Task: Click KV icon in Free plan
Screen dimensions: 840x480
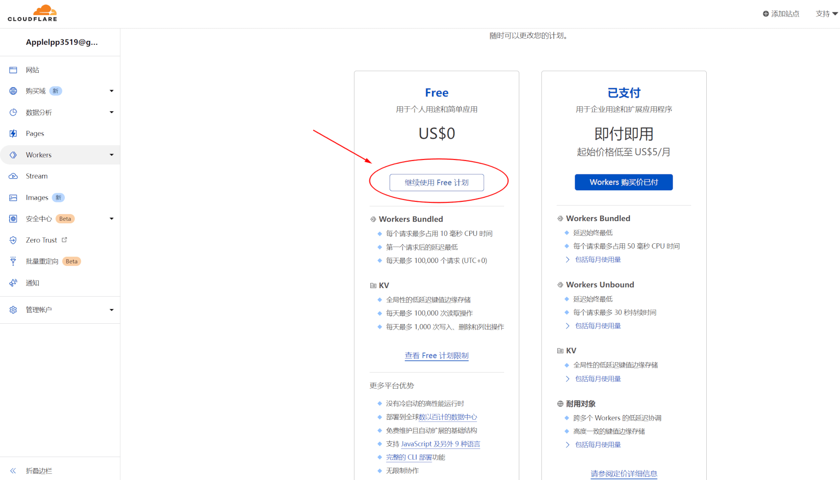Action: [x=373, y=285]
